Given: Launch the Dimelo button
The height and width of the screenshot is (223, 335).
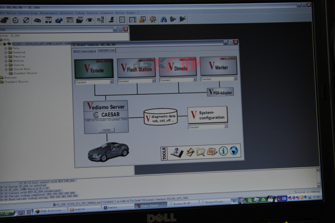Looking at the screenshot, I should click(x=177, y=67).
